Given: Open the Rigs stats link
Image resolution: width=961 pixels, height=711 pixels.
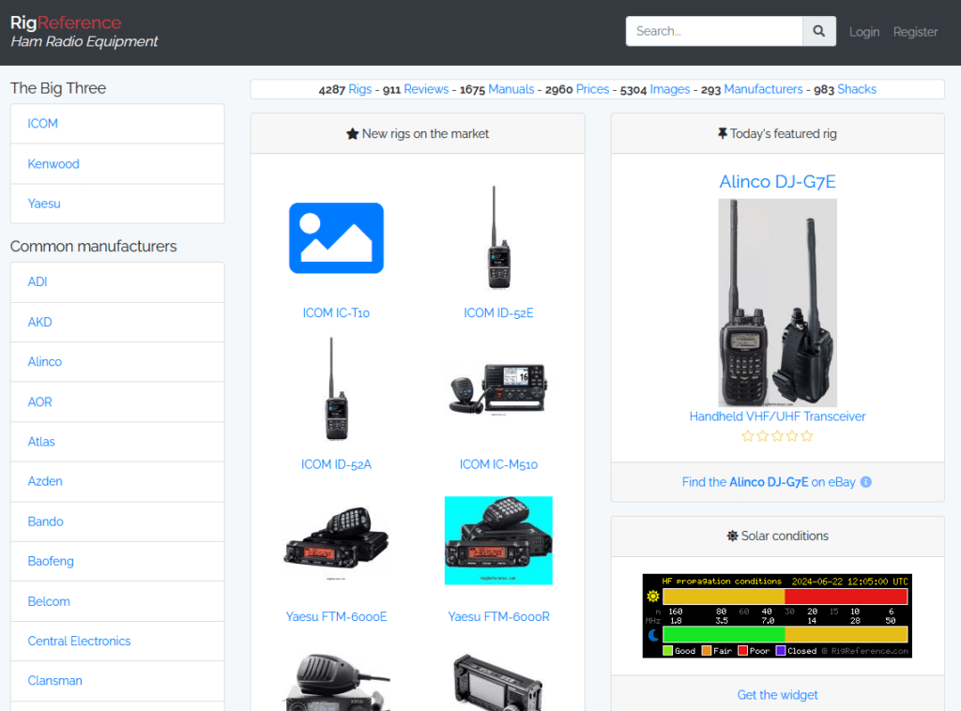Looking at the screenshot, I should pyautogui.click(x=359, y=89).
